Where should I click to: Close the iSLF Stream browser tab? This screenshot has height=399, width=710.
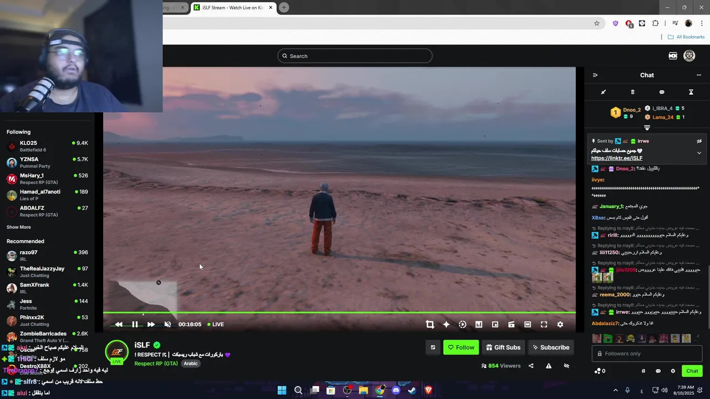tap(271, 8)
